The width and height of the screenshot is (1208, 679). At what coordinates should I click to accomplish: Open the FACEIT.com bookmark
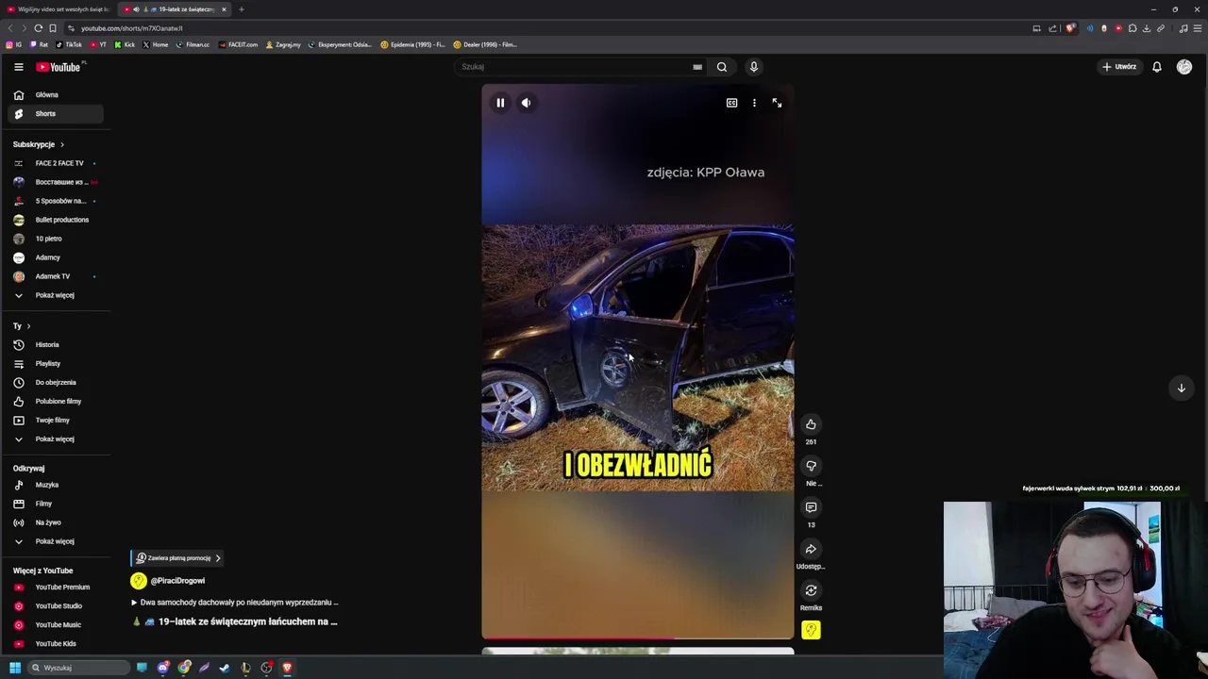tap(238, 44)
